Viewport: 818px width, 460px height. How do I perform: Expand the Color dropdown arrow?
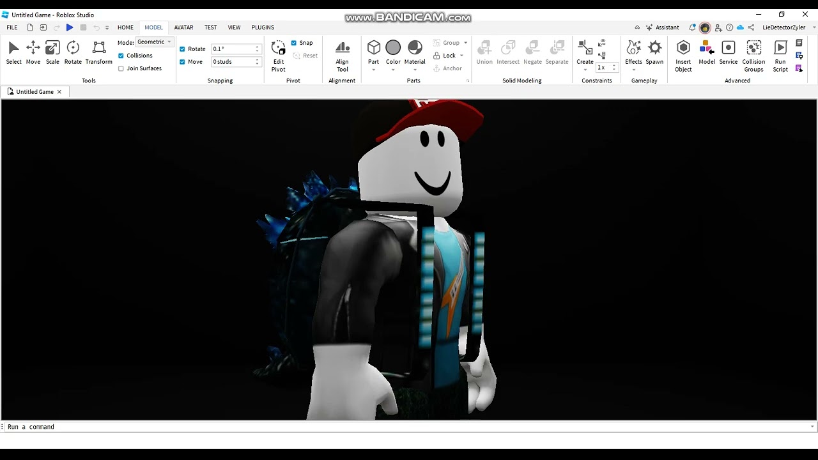coord(393,70)
